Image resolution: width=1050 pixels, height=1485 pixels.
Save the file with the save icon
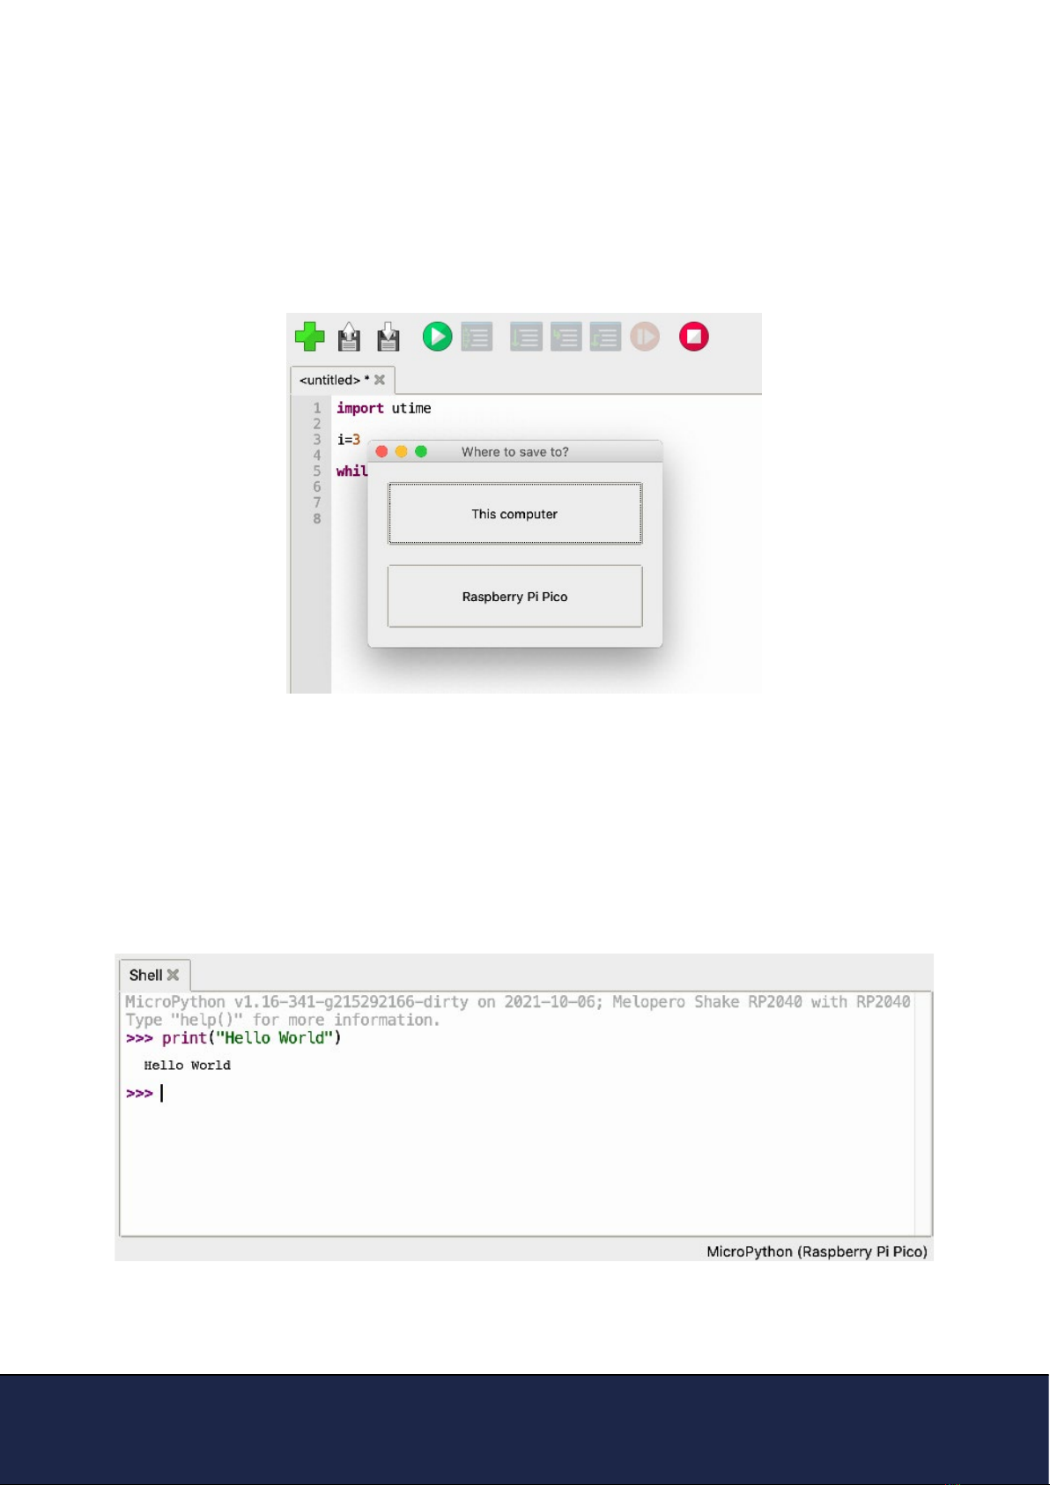(388, 337)
